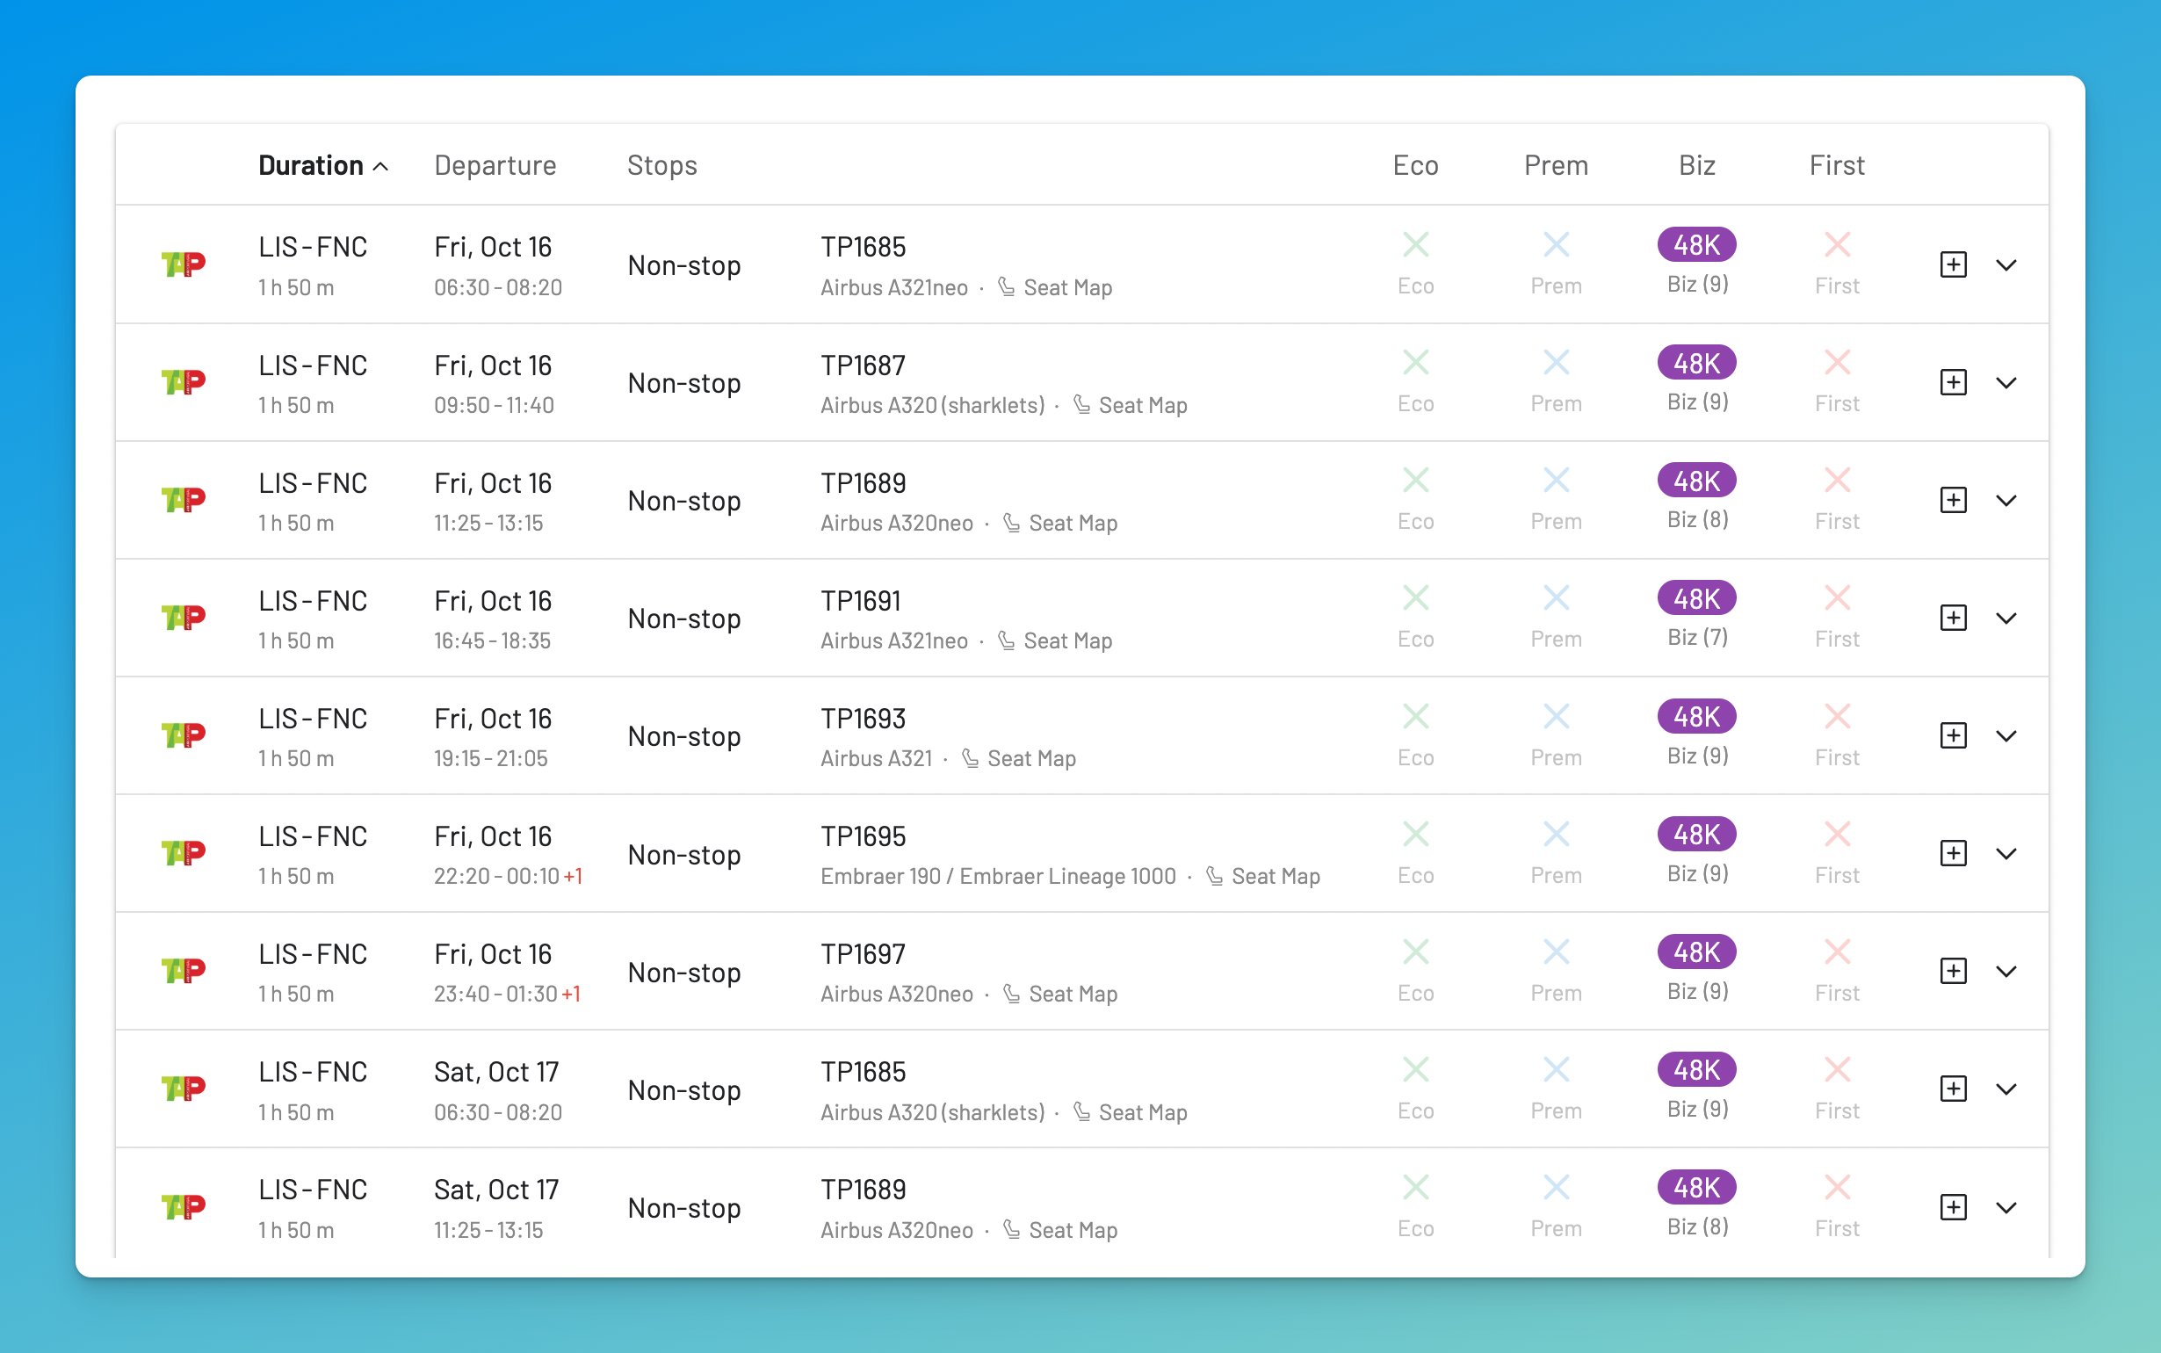The width and height of the screenshot is (2161, 1353).
Task: Sort by the Stops column header
Action: coord(661,165)
